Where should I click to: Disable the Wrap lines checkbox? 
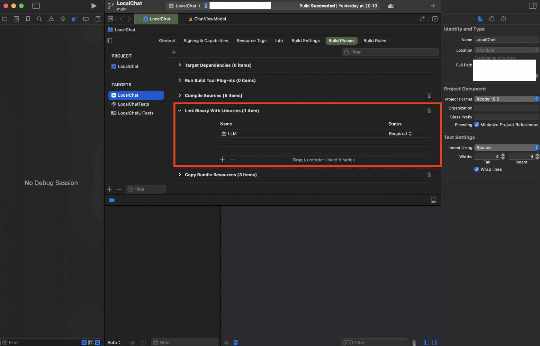pos(477,169)
